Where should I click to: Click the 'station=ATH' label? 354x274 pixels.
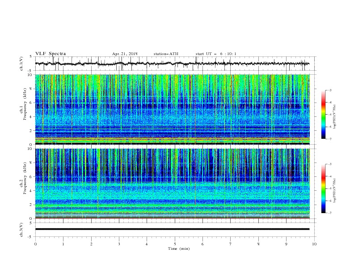tap(166, 54)
